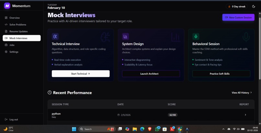Click the Recent Performance clock icon
The height and width of the screenshot is (133, 261).
(x=50, y=92)
